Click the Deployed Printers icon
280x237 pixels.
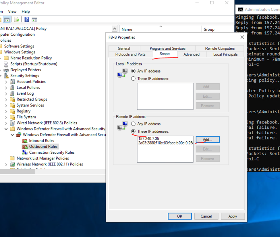point(6,70)
